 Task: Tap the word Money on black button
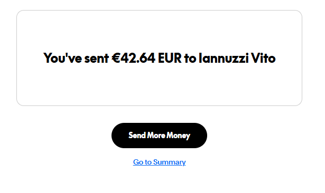click(178, 136)
